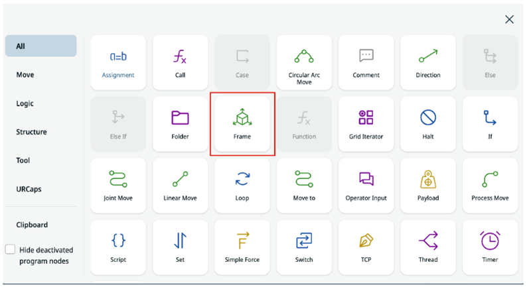The width and height of the screenshot is (531, 291).
Task: Toggle Hide deactivated program nodes checkbox
Action: click(x=10, y=250)
